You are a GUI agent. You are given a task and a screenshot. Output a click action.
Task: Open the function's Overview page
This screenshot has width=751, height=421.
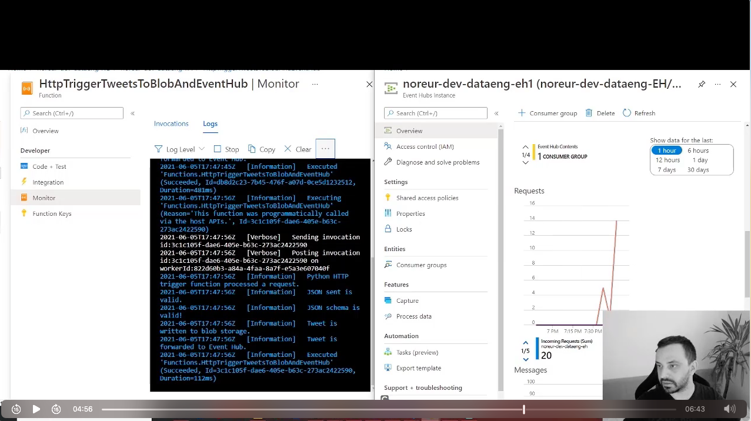pyautogui.click(x=45, y=131)
